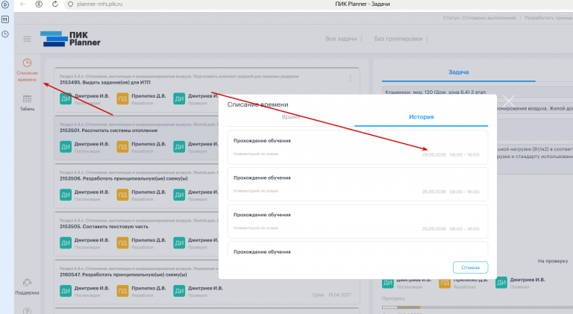Click Статус: Отложено выполнение text
This screenshot has width=573, height=314.
(x=480, y=17)
